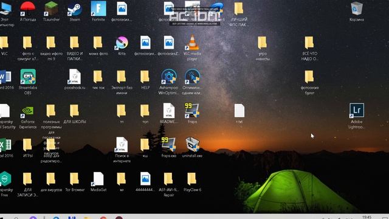Open the Оптимизация одним кликом shortcut
This screenshot has width=389, height=219.
point(192,77)
